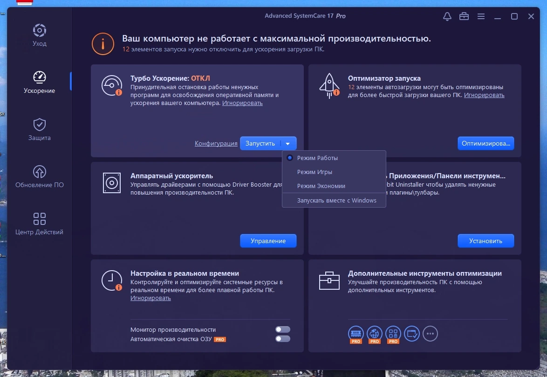547x377 pixels.
Task: Open the Уход section in sidebar
Action: pos(40,35)
